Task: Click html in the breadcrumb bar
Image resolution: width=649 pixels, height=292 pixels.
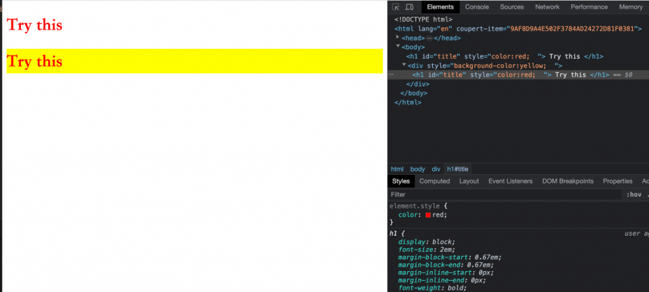Action: pyautogui.click(x=397, y=169)
